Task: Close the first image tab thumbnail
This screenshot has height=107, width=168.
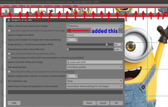Action: (11, 10)
